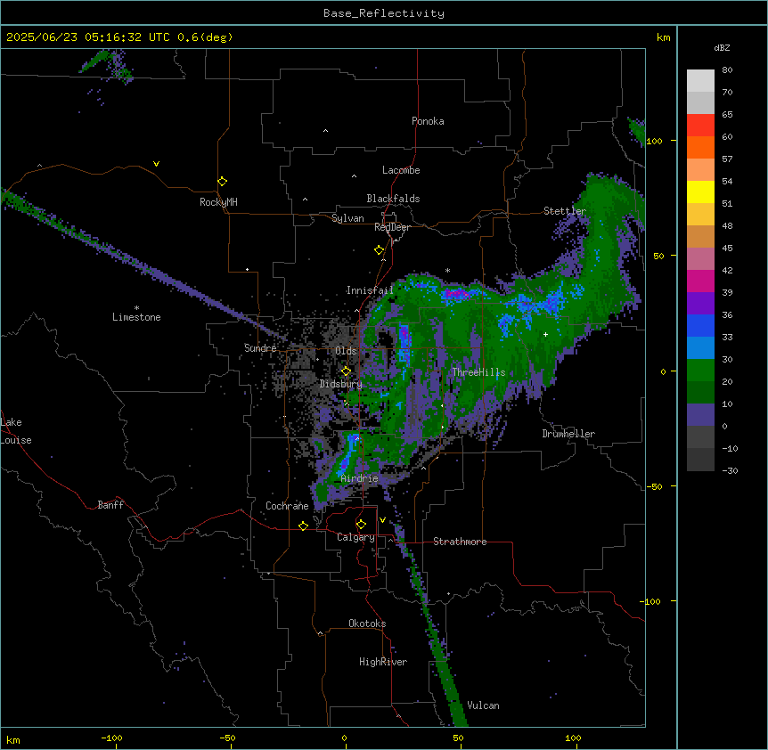Screen dimensions: 768x750
Task: Click the Calgary label
Action: (x=355, y=537)
